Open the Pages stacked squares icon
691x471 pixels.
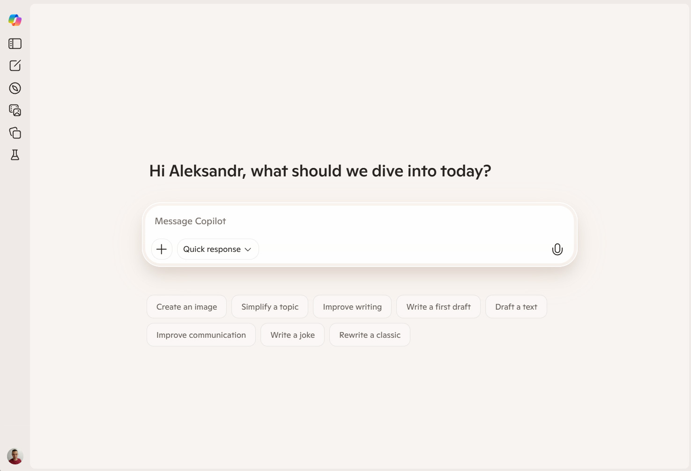pyautogui.click(x=15, y=133)
